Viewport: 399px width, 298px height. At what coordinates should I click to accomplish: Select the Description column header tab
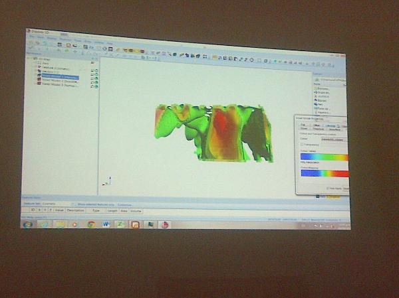click(x=77, y=210)
